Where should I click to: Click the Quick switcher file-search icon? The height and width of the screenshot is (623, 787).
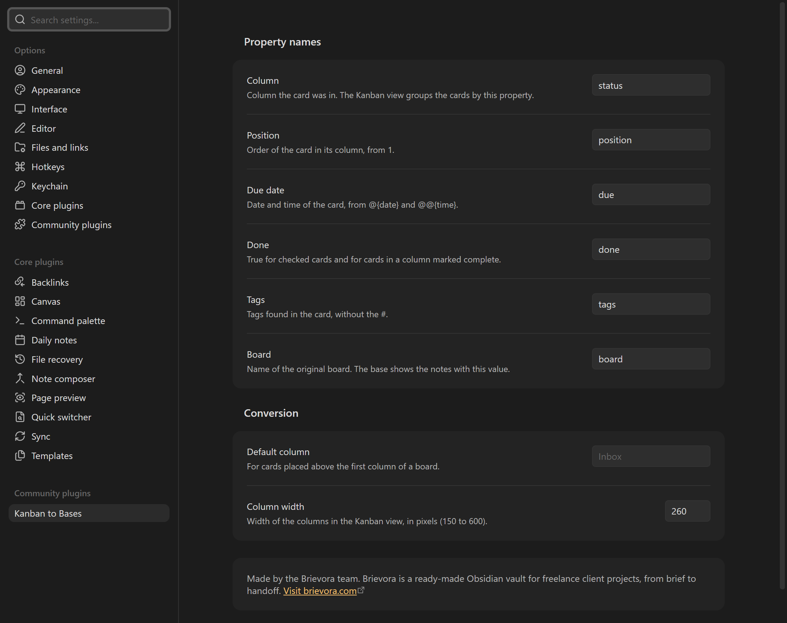tap(20, 416)
